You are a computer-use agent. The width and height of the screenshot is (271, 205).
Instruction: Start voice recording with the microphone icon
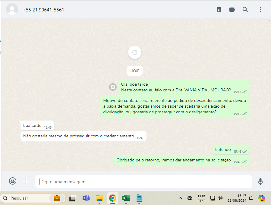tap(260, 181)
